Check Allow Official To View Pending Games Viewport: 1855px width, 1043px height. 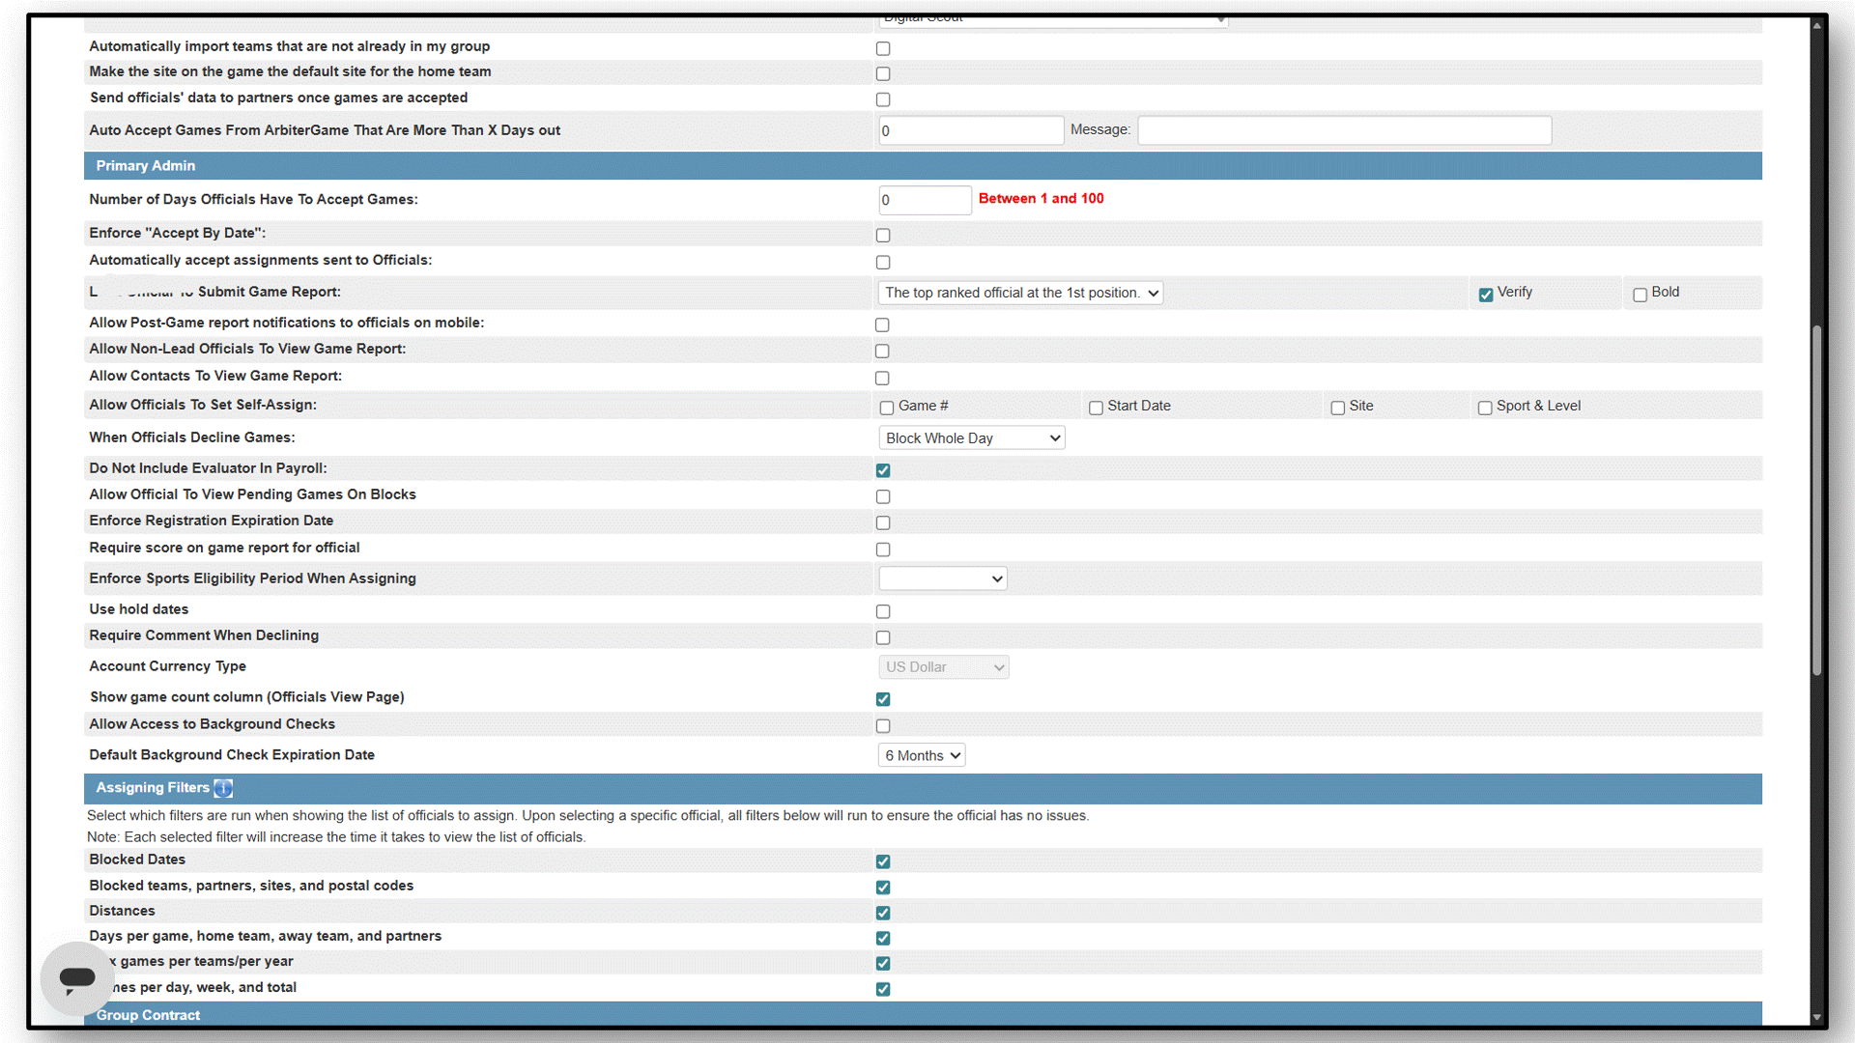883,496
